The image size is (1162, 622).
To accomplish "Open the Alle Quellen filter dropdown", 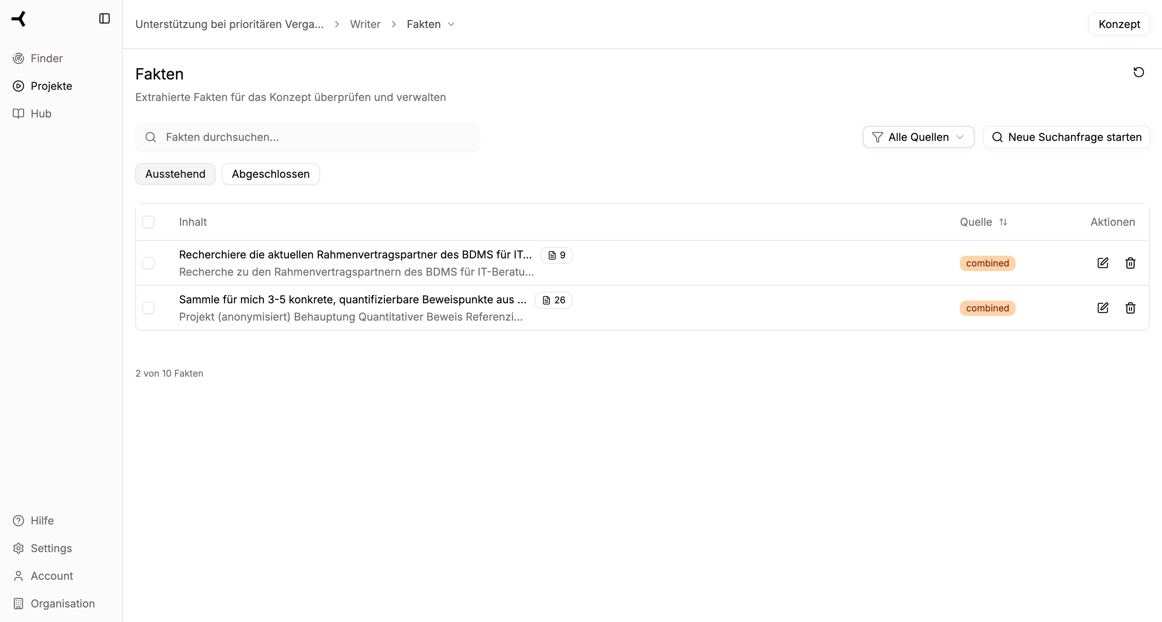I will tap(918, 137).
